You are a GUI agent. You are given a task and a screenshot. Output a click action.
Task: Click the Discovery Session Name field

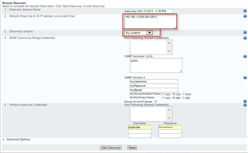[x=148, y=11]
